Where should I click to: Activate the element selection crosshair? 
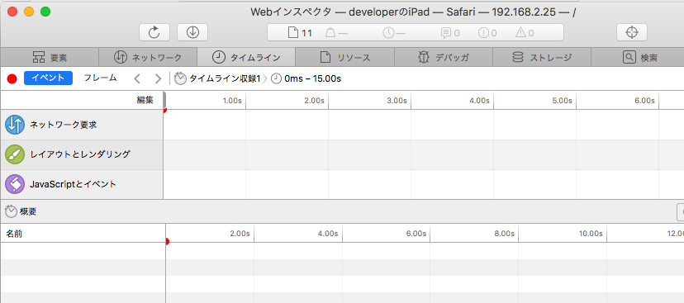[x=632, y=32]
